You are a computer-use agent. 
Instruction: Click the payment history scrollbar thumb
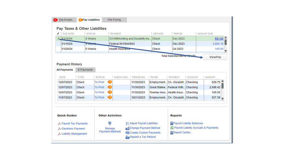point(223,86)
